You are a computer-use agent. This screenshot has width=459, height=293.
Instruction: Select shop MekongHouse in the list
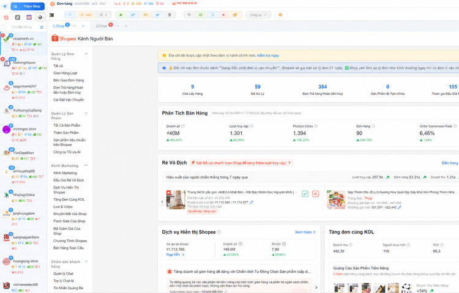(23, 68)
